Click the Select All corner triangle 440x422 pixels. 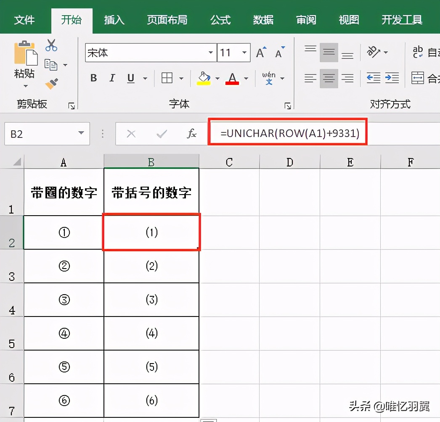coord(17,161)
